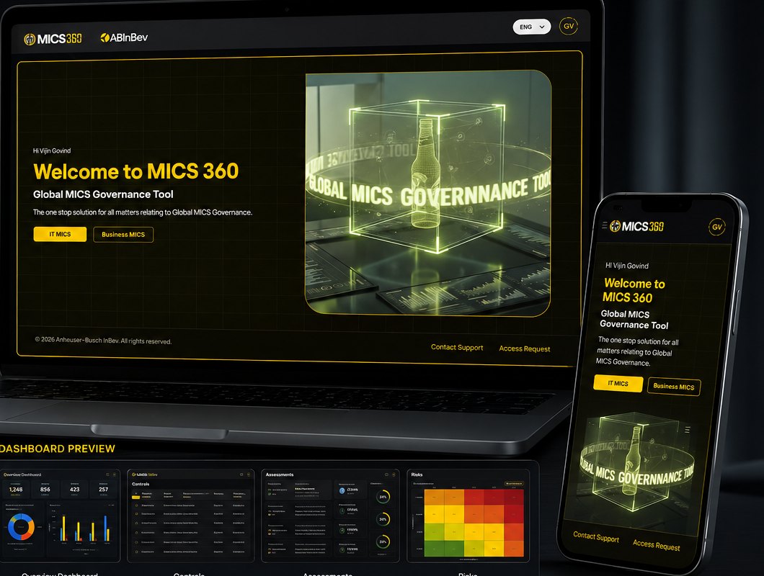Tap the Business MICS button on the phone

(x=674, y=387)
